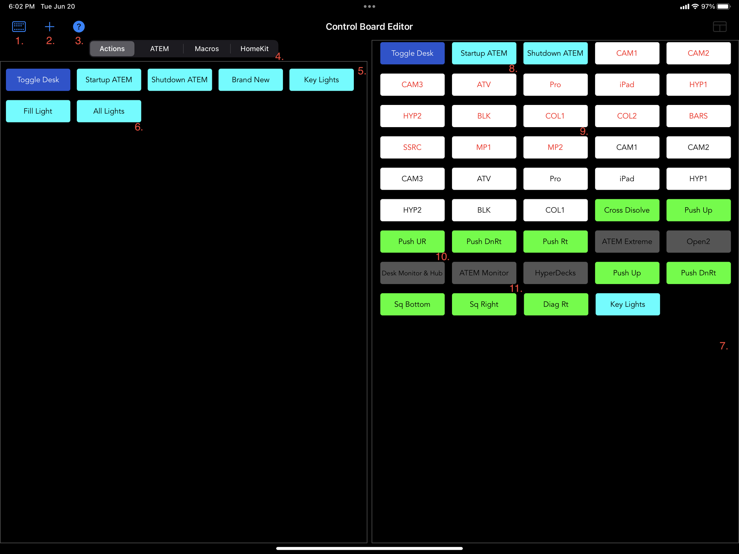
Task: Select the Brand New action button
Action: [x=251, y=80]
